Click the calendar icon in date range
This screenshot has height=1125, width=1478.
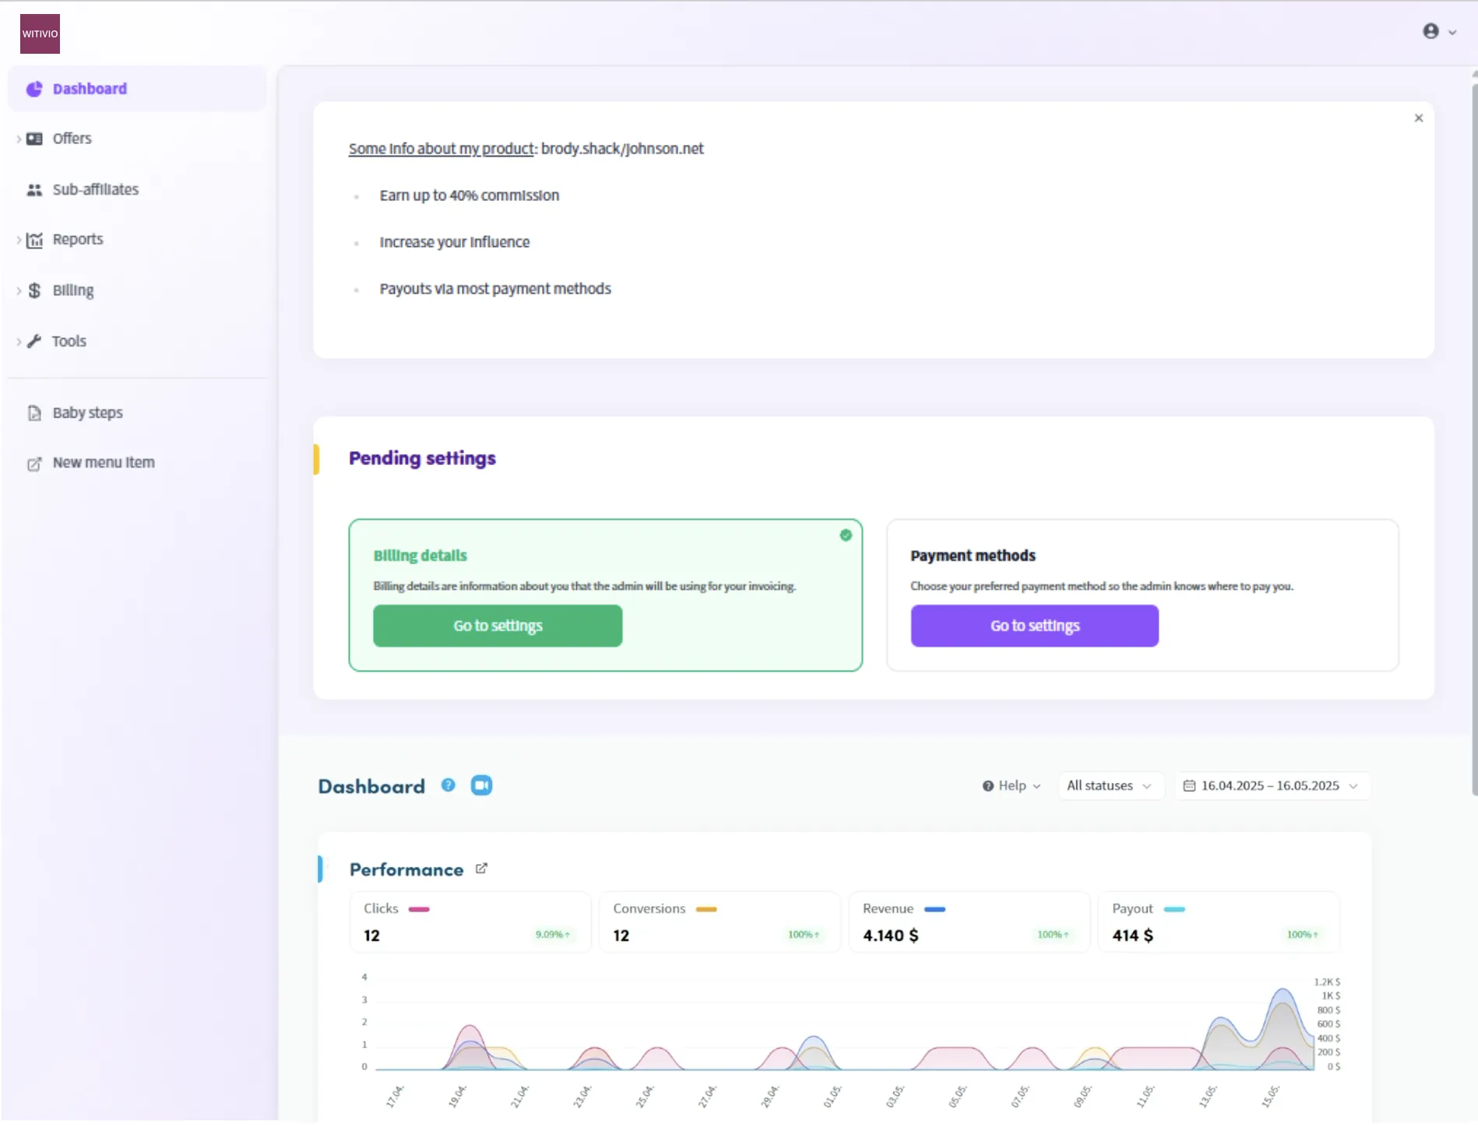coord(1189,786)
